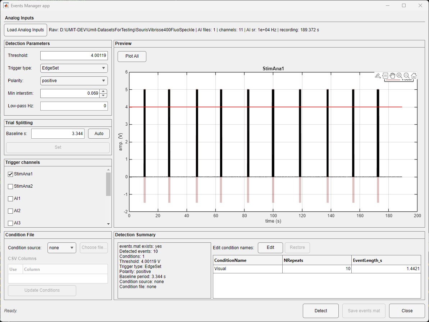Select the EventLength_s cell 1.4421
The height and width of the screenshot is (322, 429).
386,269
